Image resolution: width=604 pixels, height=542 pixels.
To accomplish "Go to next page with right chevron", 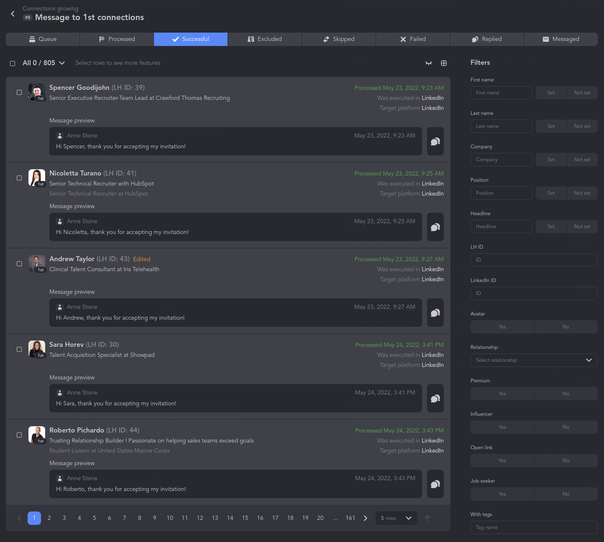I will (366, 518).
